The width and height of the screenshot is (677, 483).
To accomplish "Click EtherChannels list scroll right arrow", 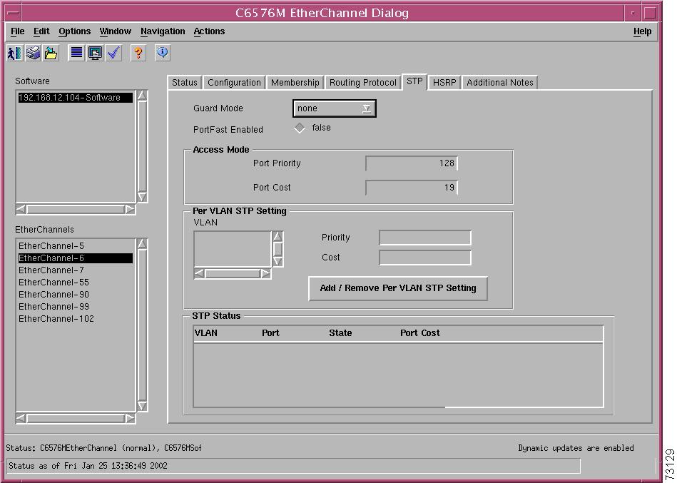I will pyautogui.click(x=130, y=418).
